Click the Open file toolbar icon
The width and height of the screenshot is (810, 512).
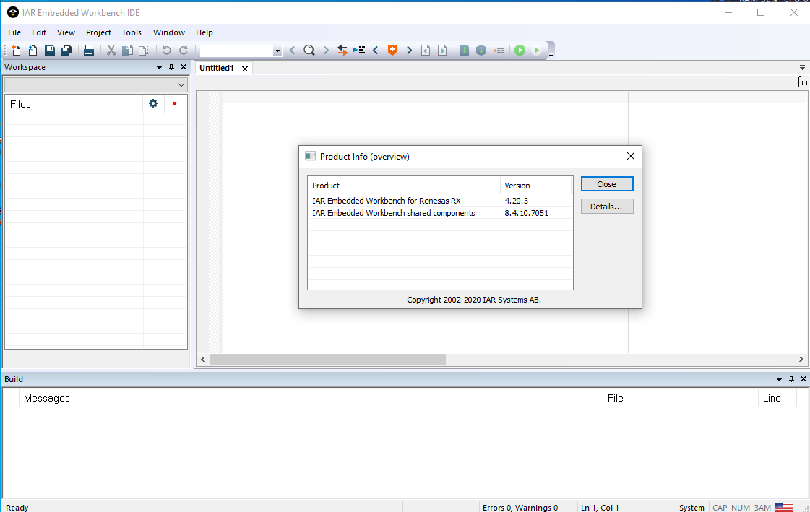(33, 50)
